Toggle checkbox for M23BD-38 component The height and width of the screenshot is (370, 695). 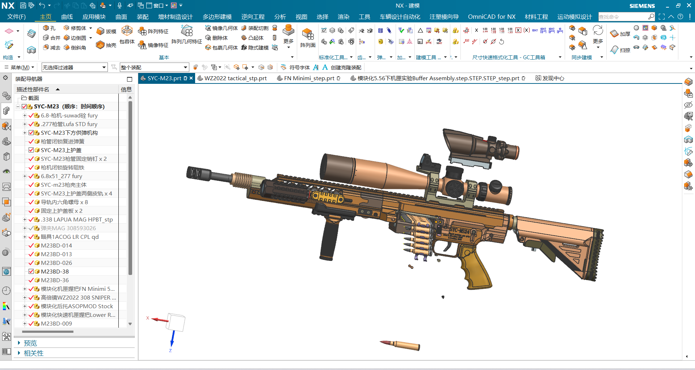(31, 271)
